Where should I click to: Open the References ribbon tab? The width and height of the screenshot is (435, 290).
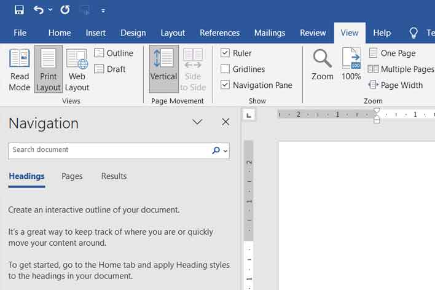click(x=219, y=33)
